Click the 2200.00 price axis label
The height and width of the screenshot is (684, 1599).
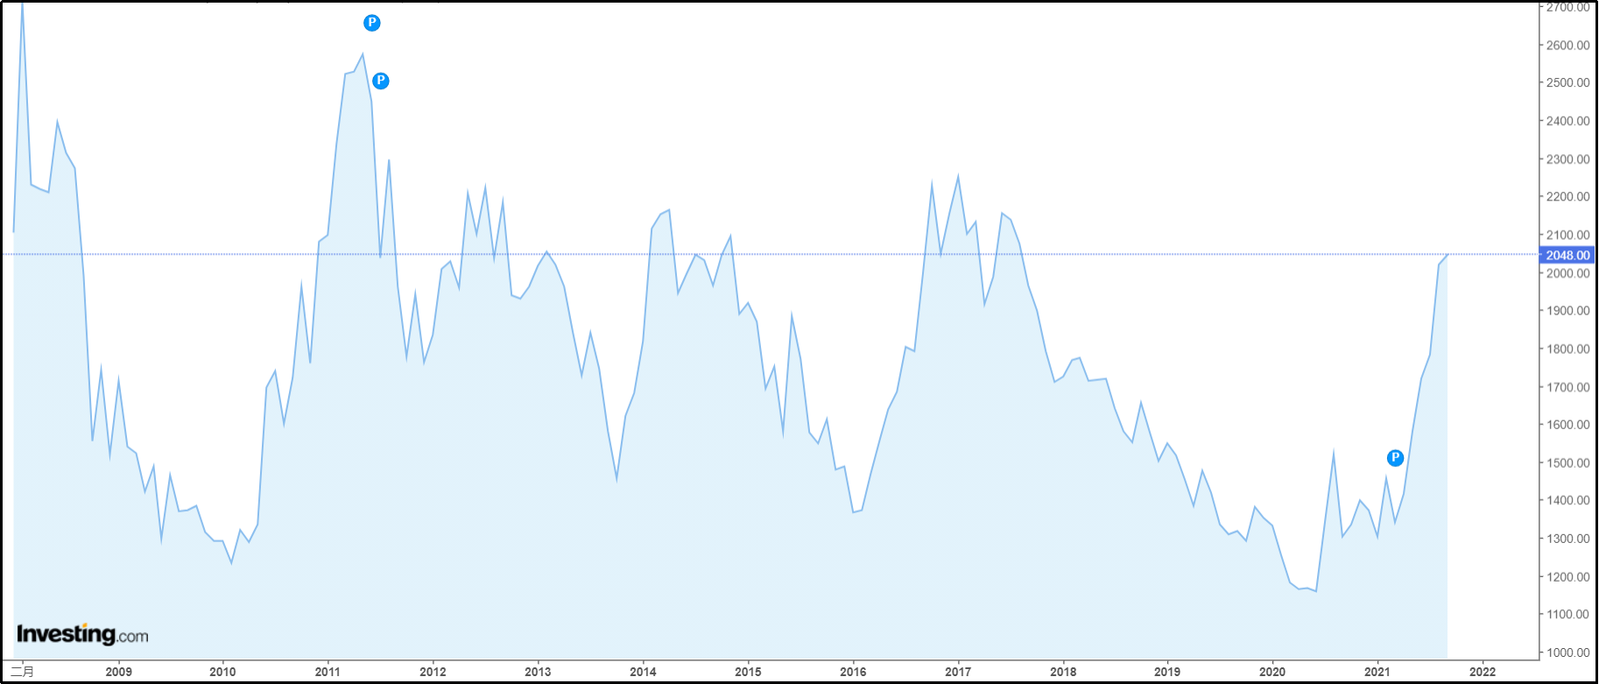tap(1567, 196)
